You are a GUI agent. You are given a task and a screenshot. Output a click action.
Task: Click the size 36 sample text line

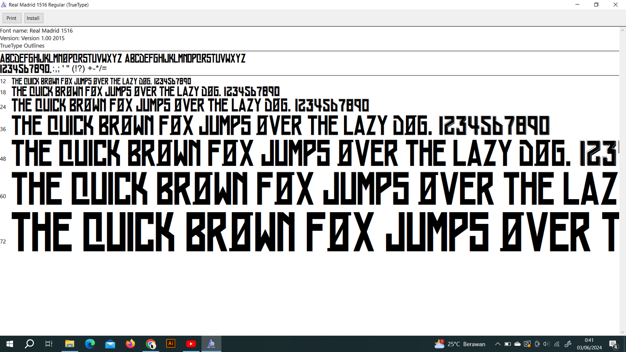click(x=280, y=126)
